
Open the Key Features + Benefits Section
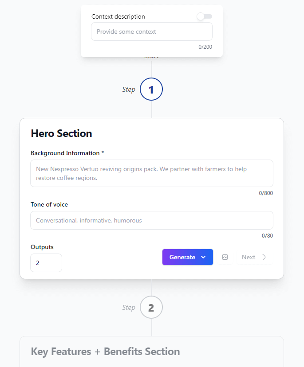(105, 351)
